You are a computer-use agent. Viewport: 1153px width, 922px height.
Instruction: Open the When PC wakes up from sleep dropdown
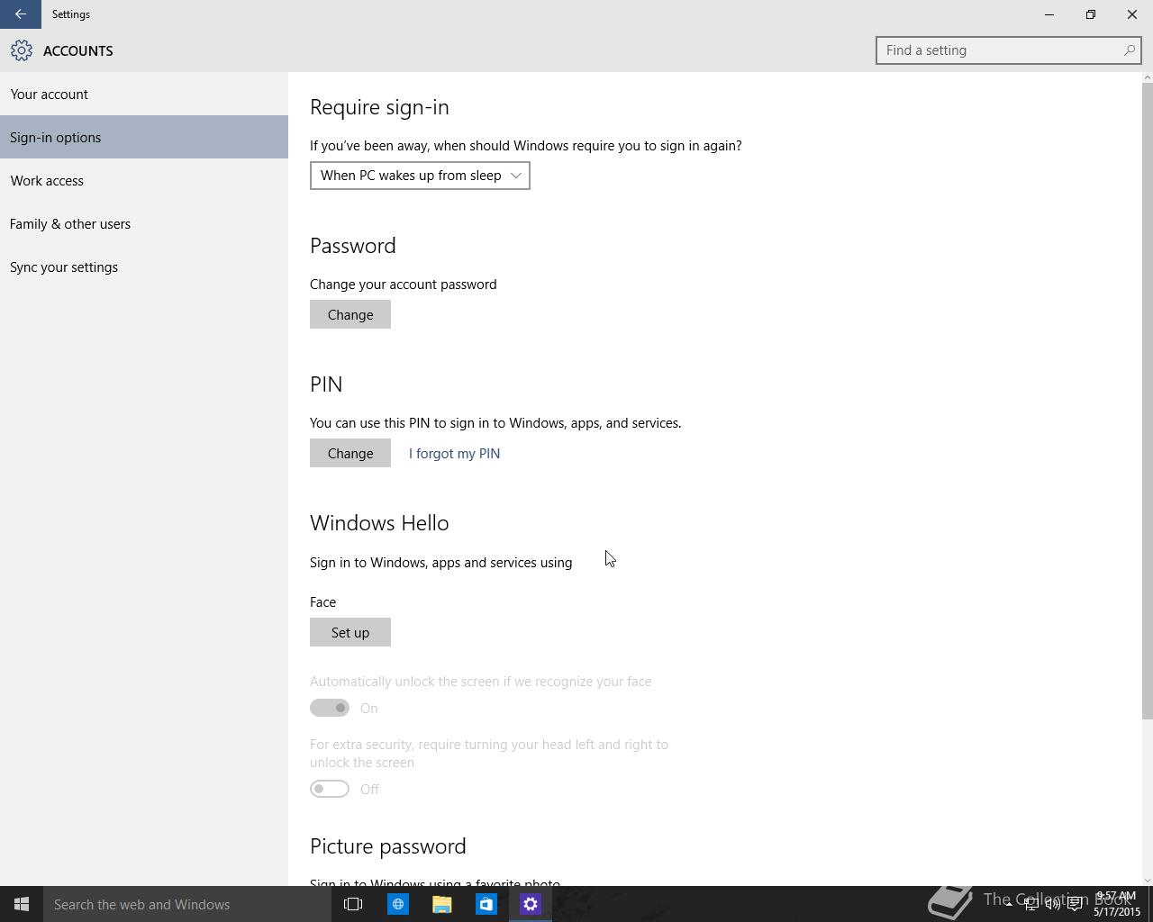[x=420, y=176]
